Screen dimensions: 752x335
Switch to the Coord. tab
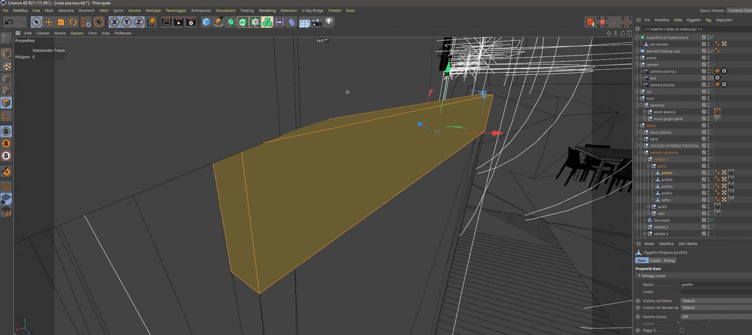655,261
